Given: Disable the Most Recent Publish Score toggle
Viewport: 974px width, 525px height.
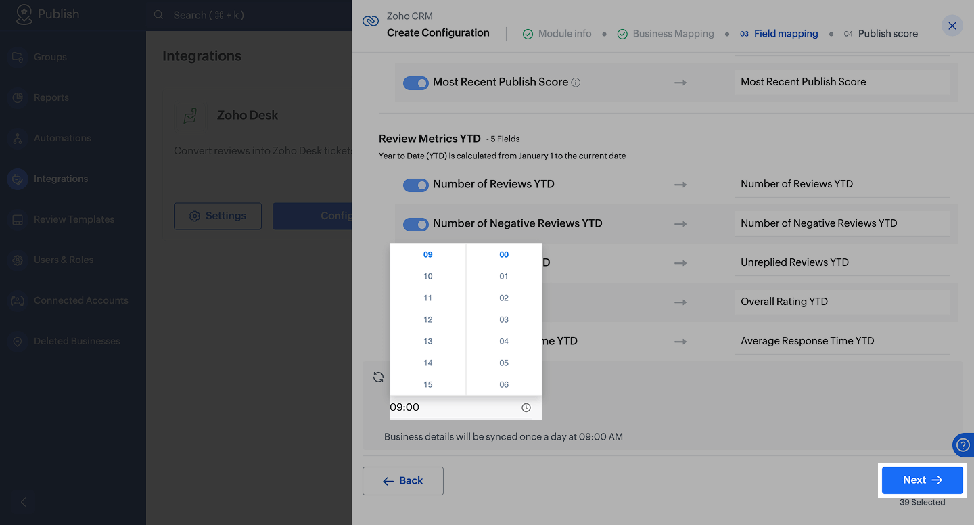Looking at the screenshot, I should 416,83.
